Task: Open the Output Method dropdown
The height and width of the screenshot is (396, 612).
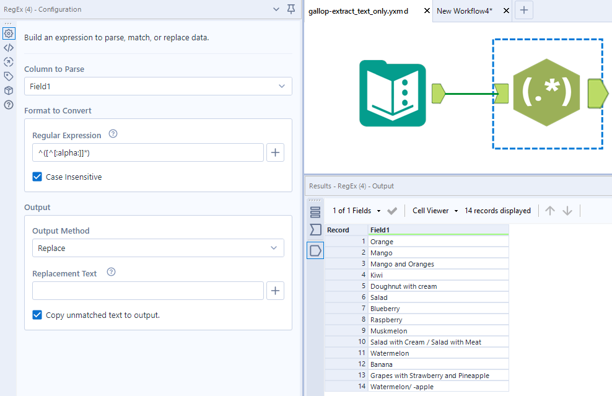Action: pyautogui.click(x=158, y=247)
